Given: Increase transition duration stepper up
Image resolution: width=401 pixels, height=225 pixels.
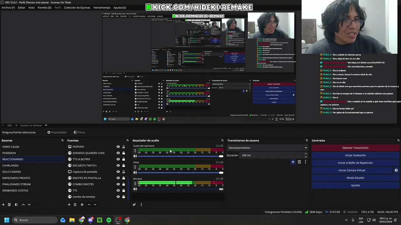Looking at the screenshot, I should [306, 154].
